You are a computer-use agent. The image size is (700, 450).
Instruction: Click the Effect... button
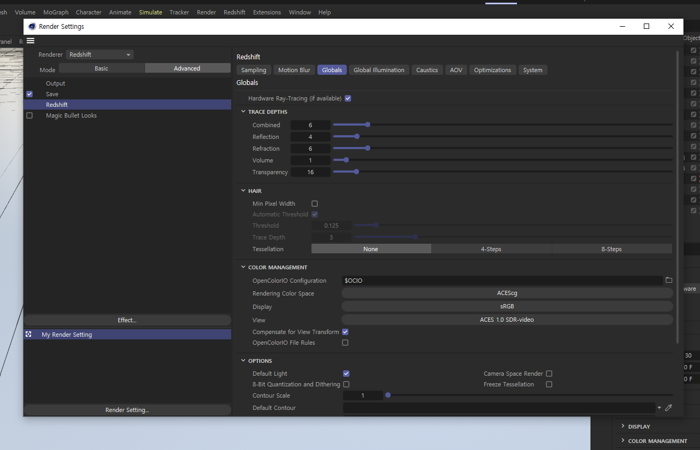(127, 320)
